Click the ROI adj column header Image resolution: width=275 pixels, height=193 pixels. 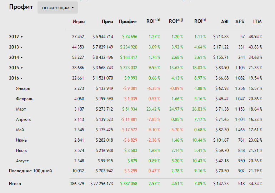coord(176,21)
